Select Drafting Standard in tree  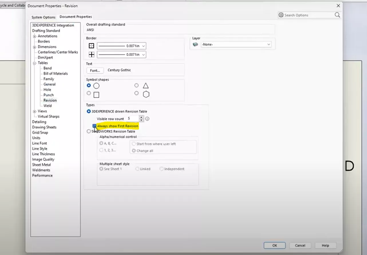click(x=46, y=31)
